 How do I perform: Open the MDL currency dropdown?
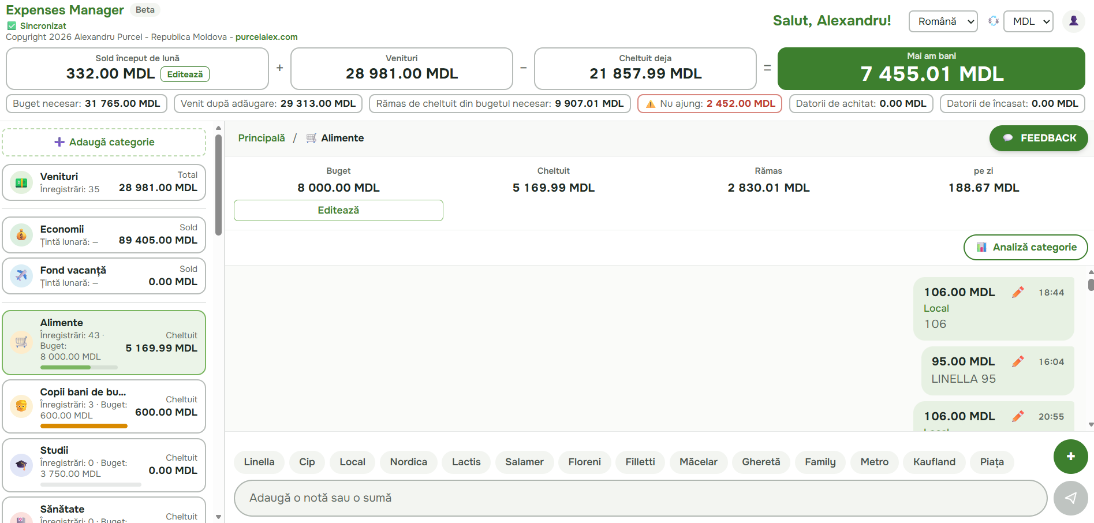coord(1028,21)
